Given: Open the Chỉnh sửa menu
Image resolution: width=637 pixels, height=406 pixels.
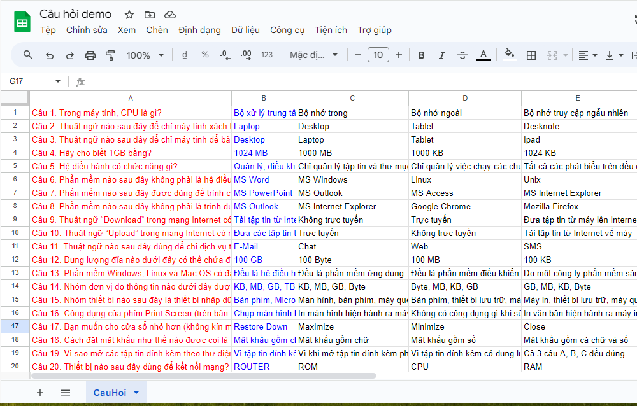Looking at the screenshot, I should tap(87, 31).
